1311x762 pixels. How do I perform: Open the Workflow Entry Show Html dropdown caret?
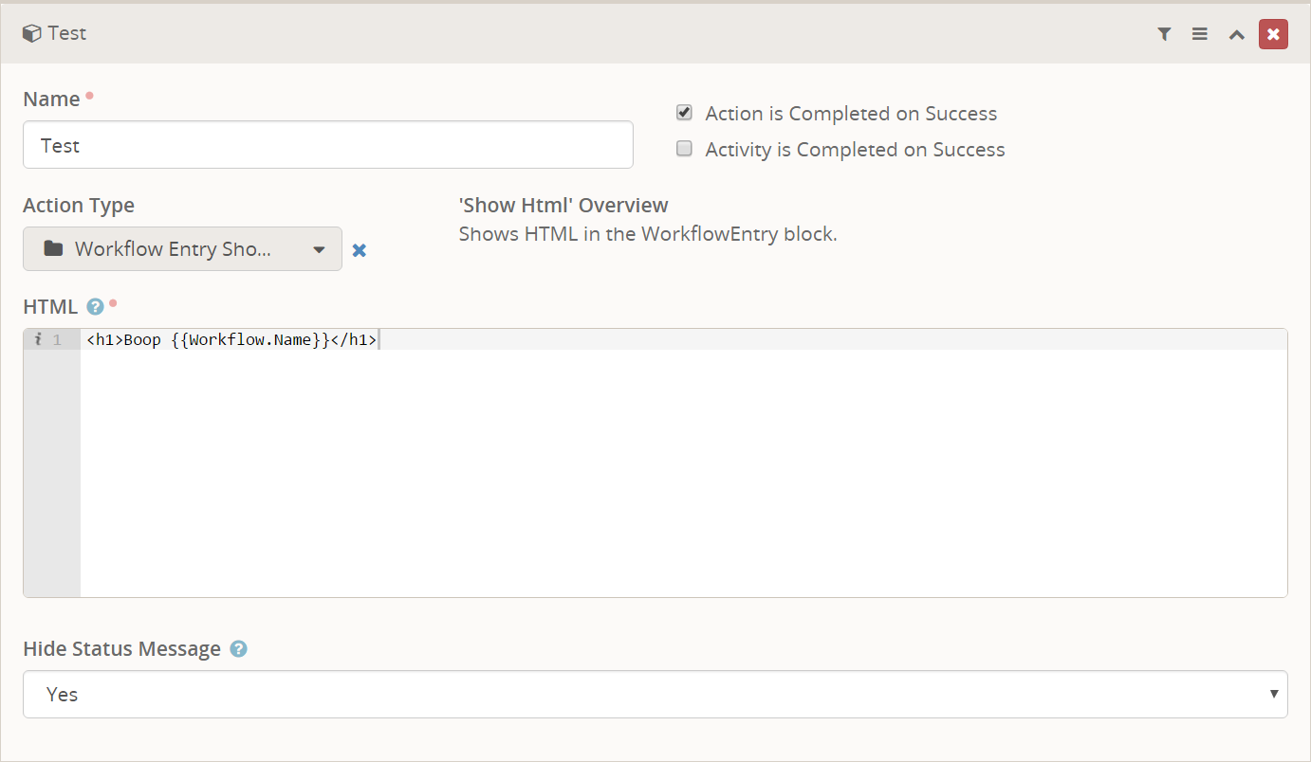coord(320,249)
